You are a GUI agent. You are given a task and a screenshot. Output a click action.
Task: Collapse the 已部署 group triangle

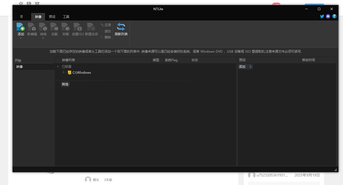[58, 66]
